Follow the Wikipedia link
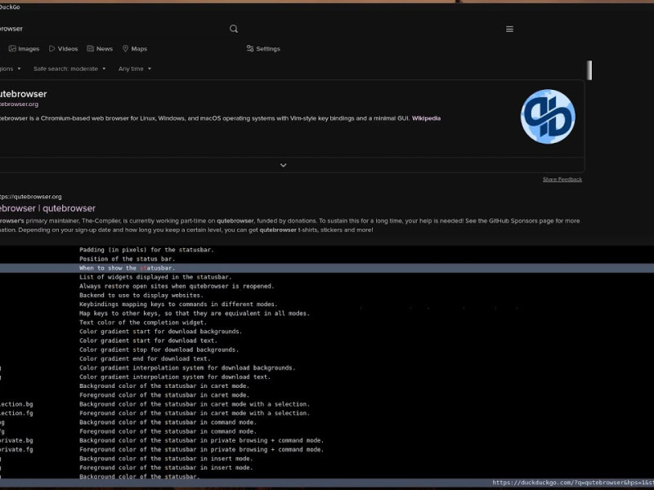This screenshot has width=654, height=490. (426, 118)
